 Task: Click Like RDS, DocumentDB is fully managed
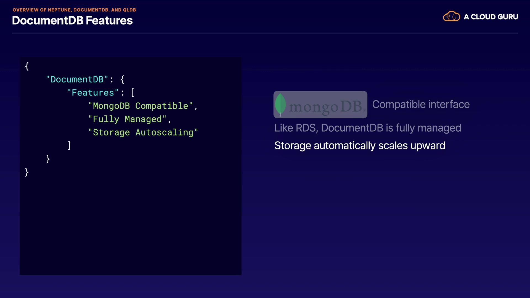[x=368, y=128]
